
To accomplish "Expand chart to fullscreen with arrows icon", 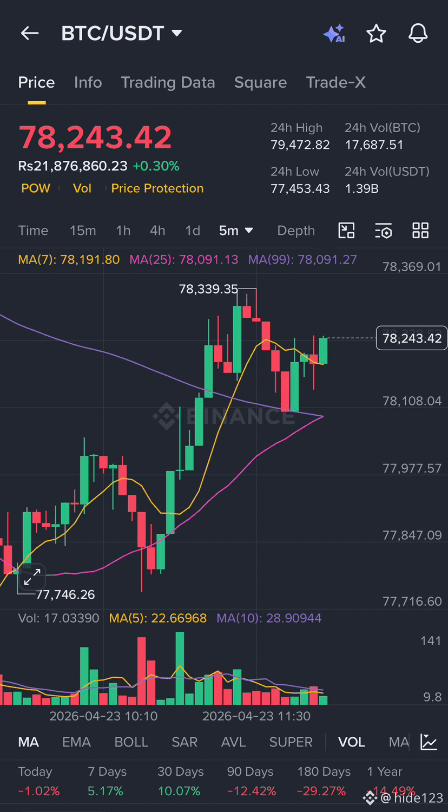I will 32,577.
